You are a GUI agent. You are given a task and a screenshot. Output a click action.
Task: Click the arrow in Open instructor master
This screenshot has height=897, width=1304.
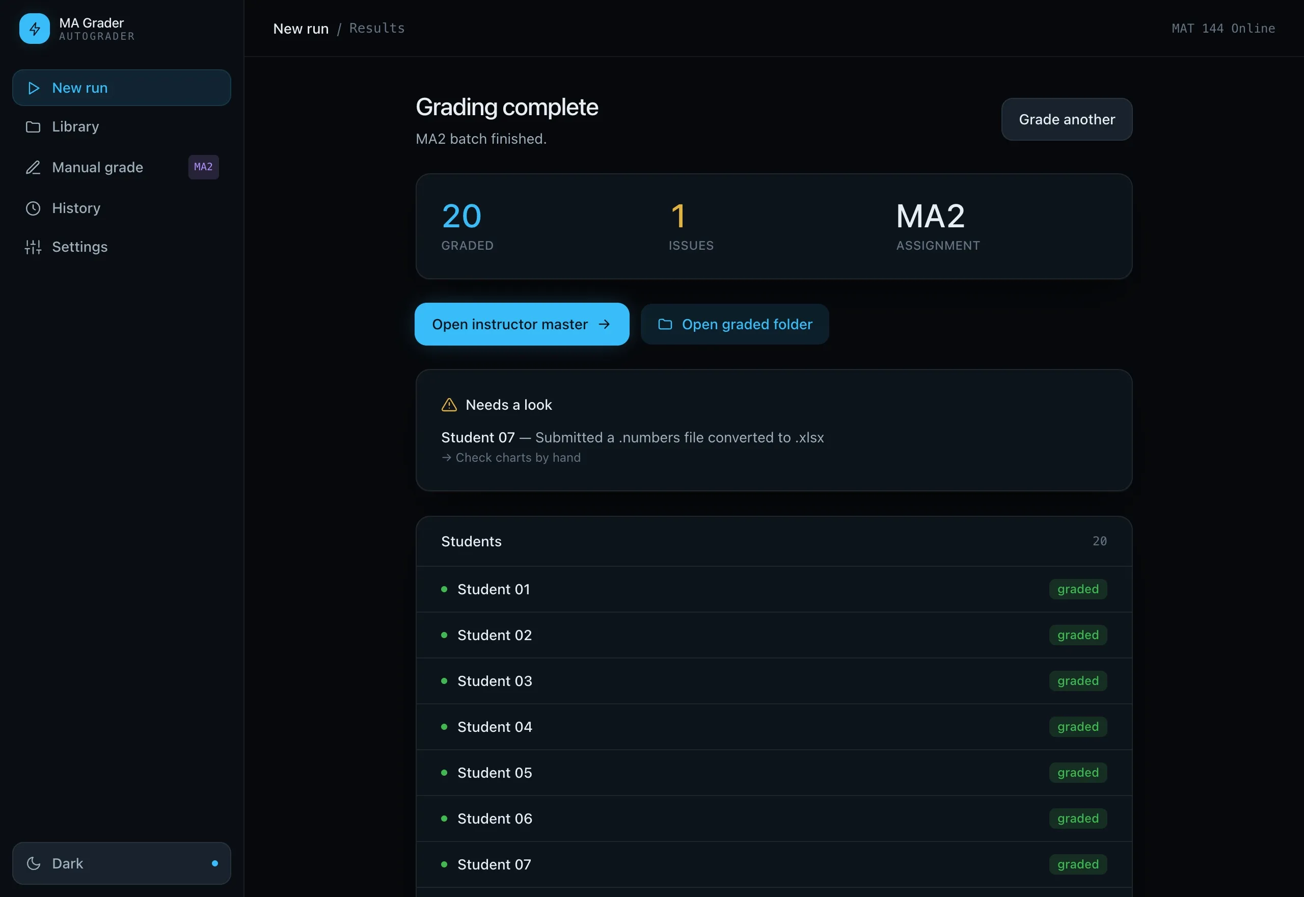click(604, 324)
